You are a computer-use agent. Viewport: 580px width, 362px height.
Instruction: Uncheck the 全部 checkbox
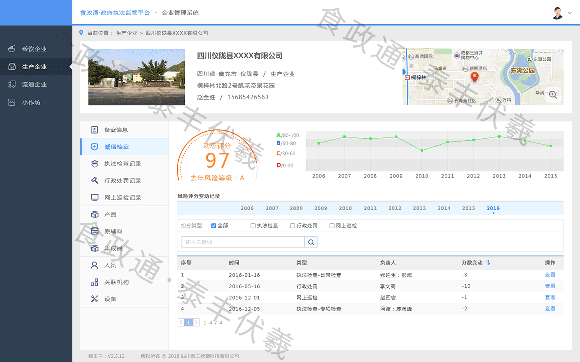[x=214, y=226]
